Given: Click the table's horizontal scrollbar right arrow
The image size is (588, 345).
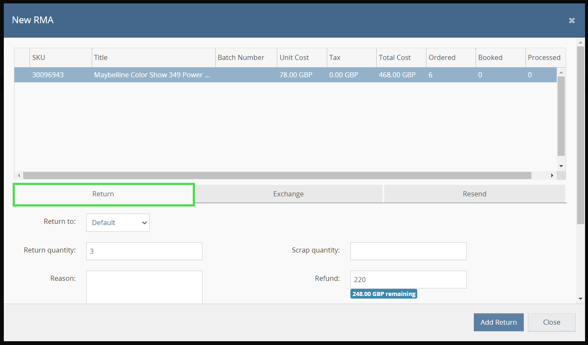Looking at the screenshot, I should [552, 175].
